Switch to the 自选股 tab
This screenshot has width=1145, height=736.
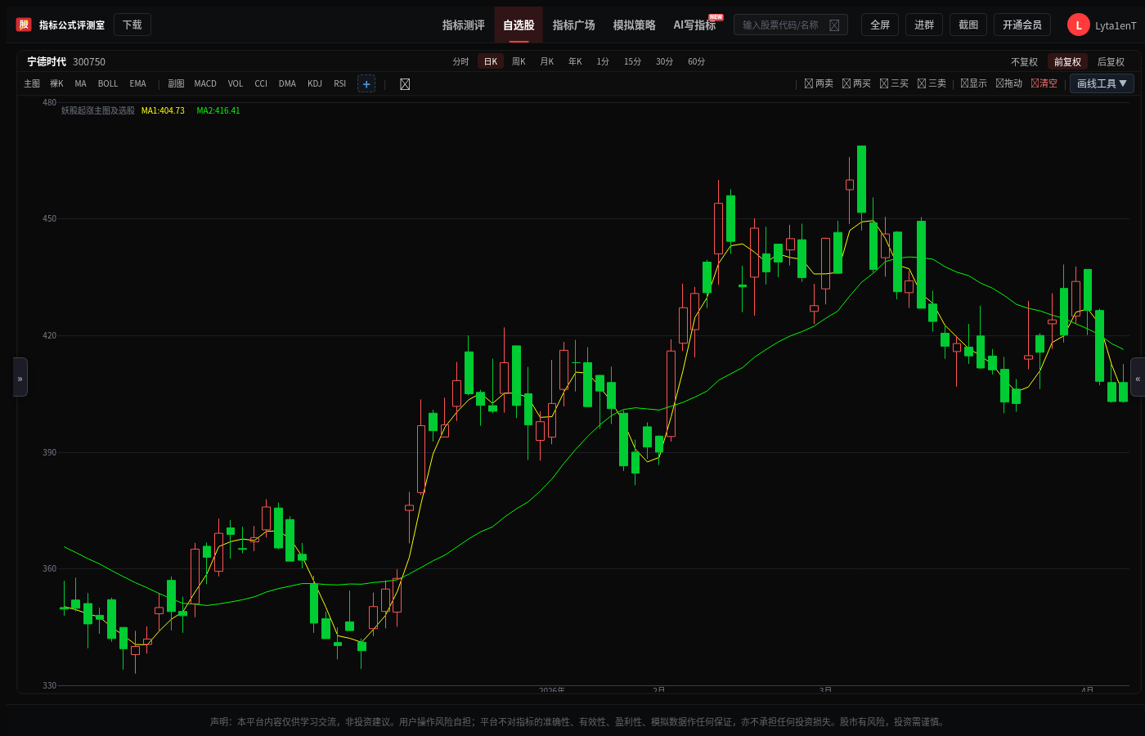[x=519, y=25]
